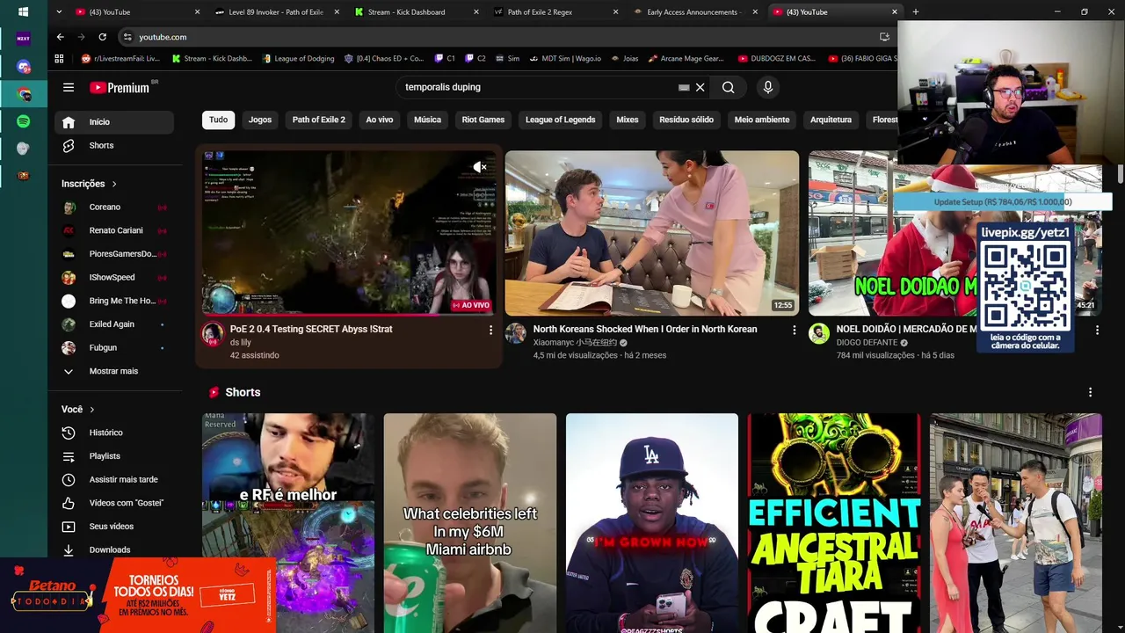
Task: Select the Arquitetura chip
Action: point(831,120)
